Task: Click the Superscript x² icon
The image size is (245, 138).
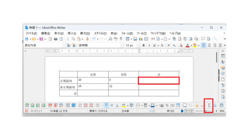Action: (169, 45)
